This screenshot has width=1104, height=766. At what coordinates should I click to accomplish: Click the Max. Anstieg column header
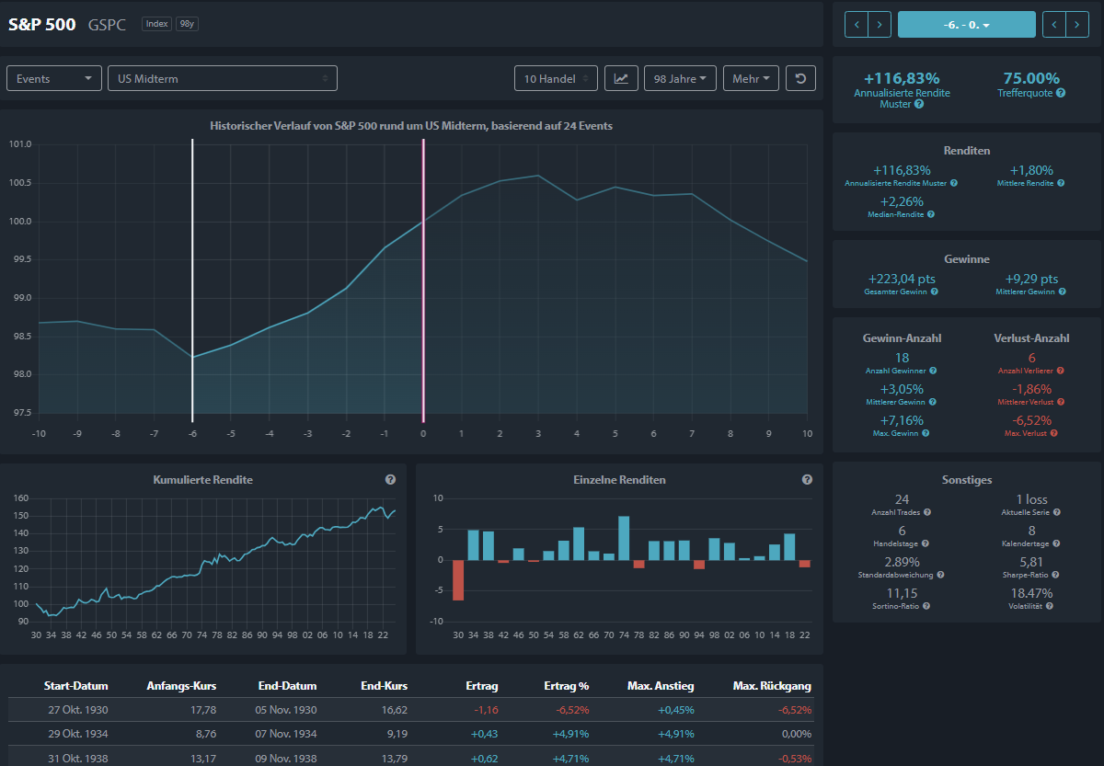click(661, 686)
